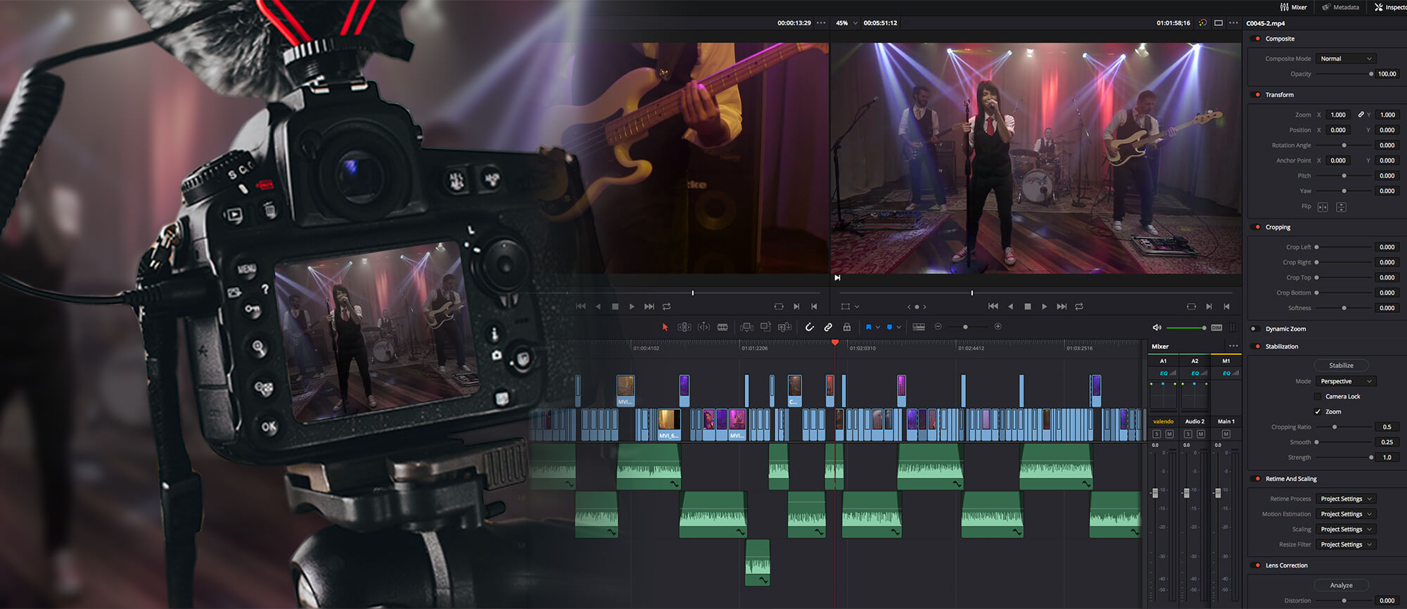Click the Flip Horizontal icon
Image resolution: width=1407 pixels, height=609 pixels.
(1323, 207)
